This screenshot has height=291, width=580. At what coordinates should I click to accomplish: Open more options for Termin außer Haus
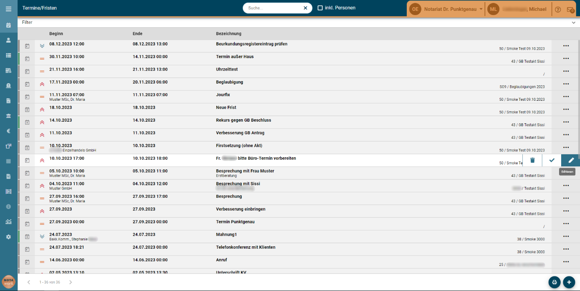(566, 59)
